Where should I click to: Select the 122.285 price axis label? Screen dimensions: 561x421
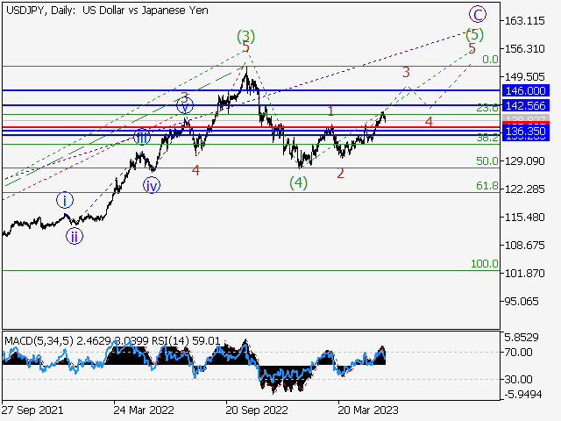[x=524, y=189]
